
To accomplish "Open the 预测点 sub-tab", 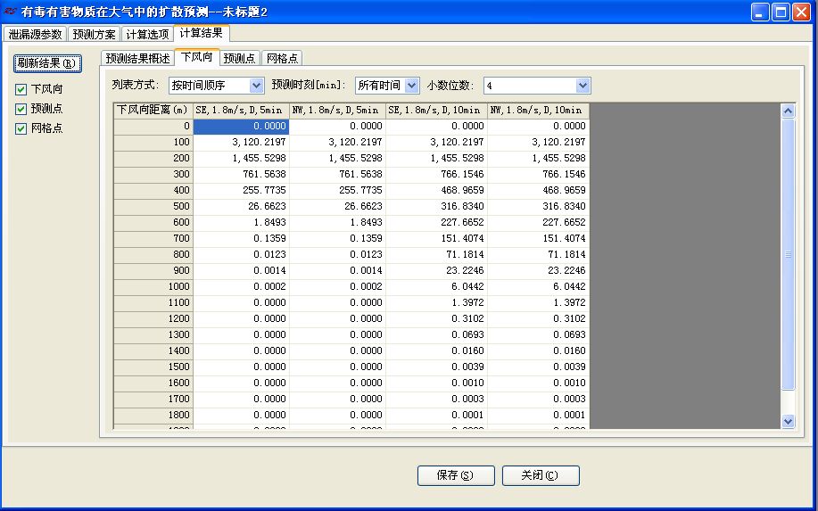I will click(x=240, y=58).
